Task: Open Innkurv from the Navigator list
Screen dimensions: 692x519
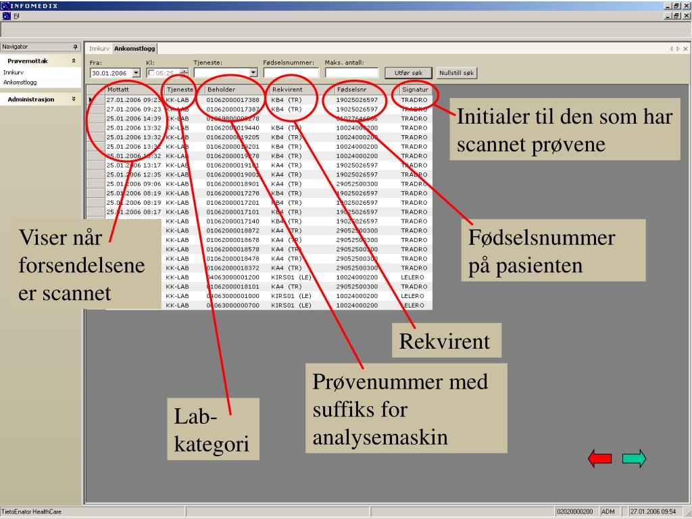Action: coord(14,72)
